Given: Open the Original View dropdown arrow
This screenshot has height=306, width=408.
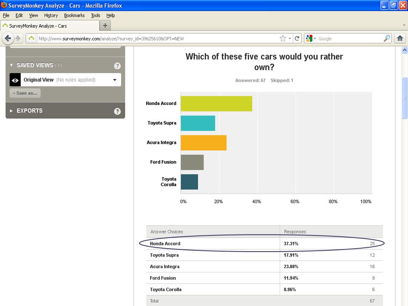Looking at the screenshot, I should click(x=115, y=80).
